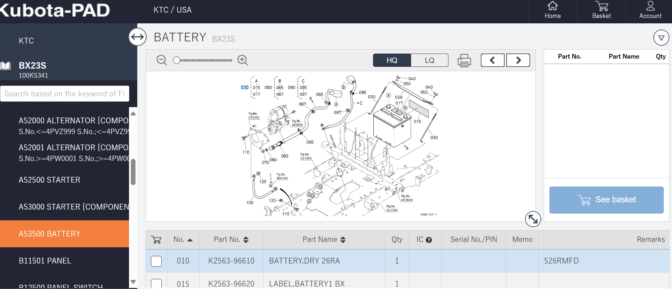Open the Account menu
Viewport: 672px width, 289px height.
650,10
